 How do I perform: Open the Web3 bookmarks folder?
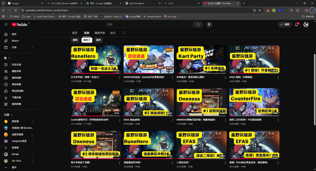tap(15, 16)
